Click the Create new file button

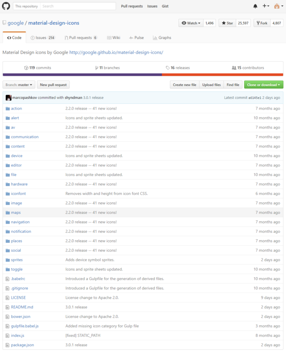[184, 85]
